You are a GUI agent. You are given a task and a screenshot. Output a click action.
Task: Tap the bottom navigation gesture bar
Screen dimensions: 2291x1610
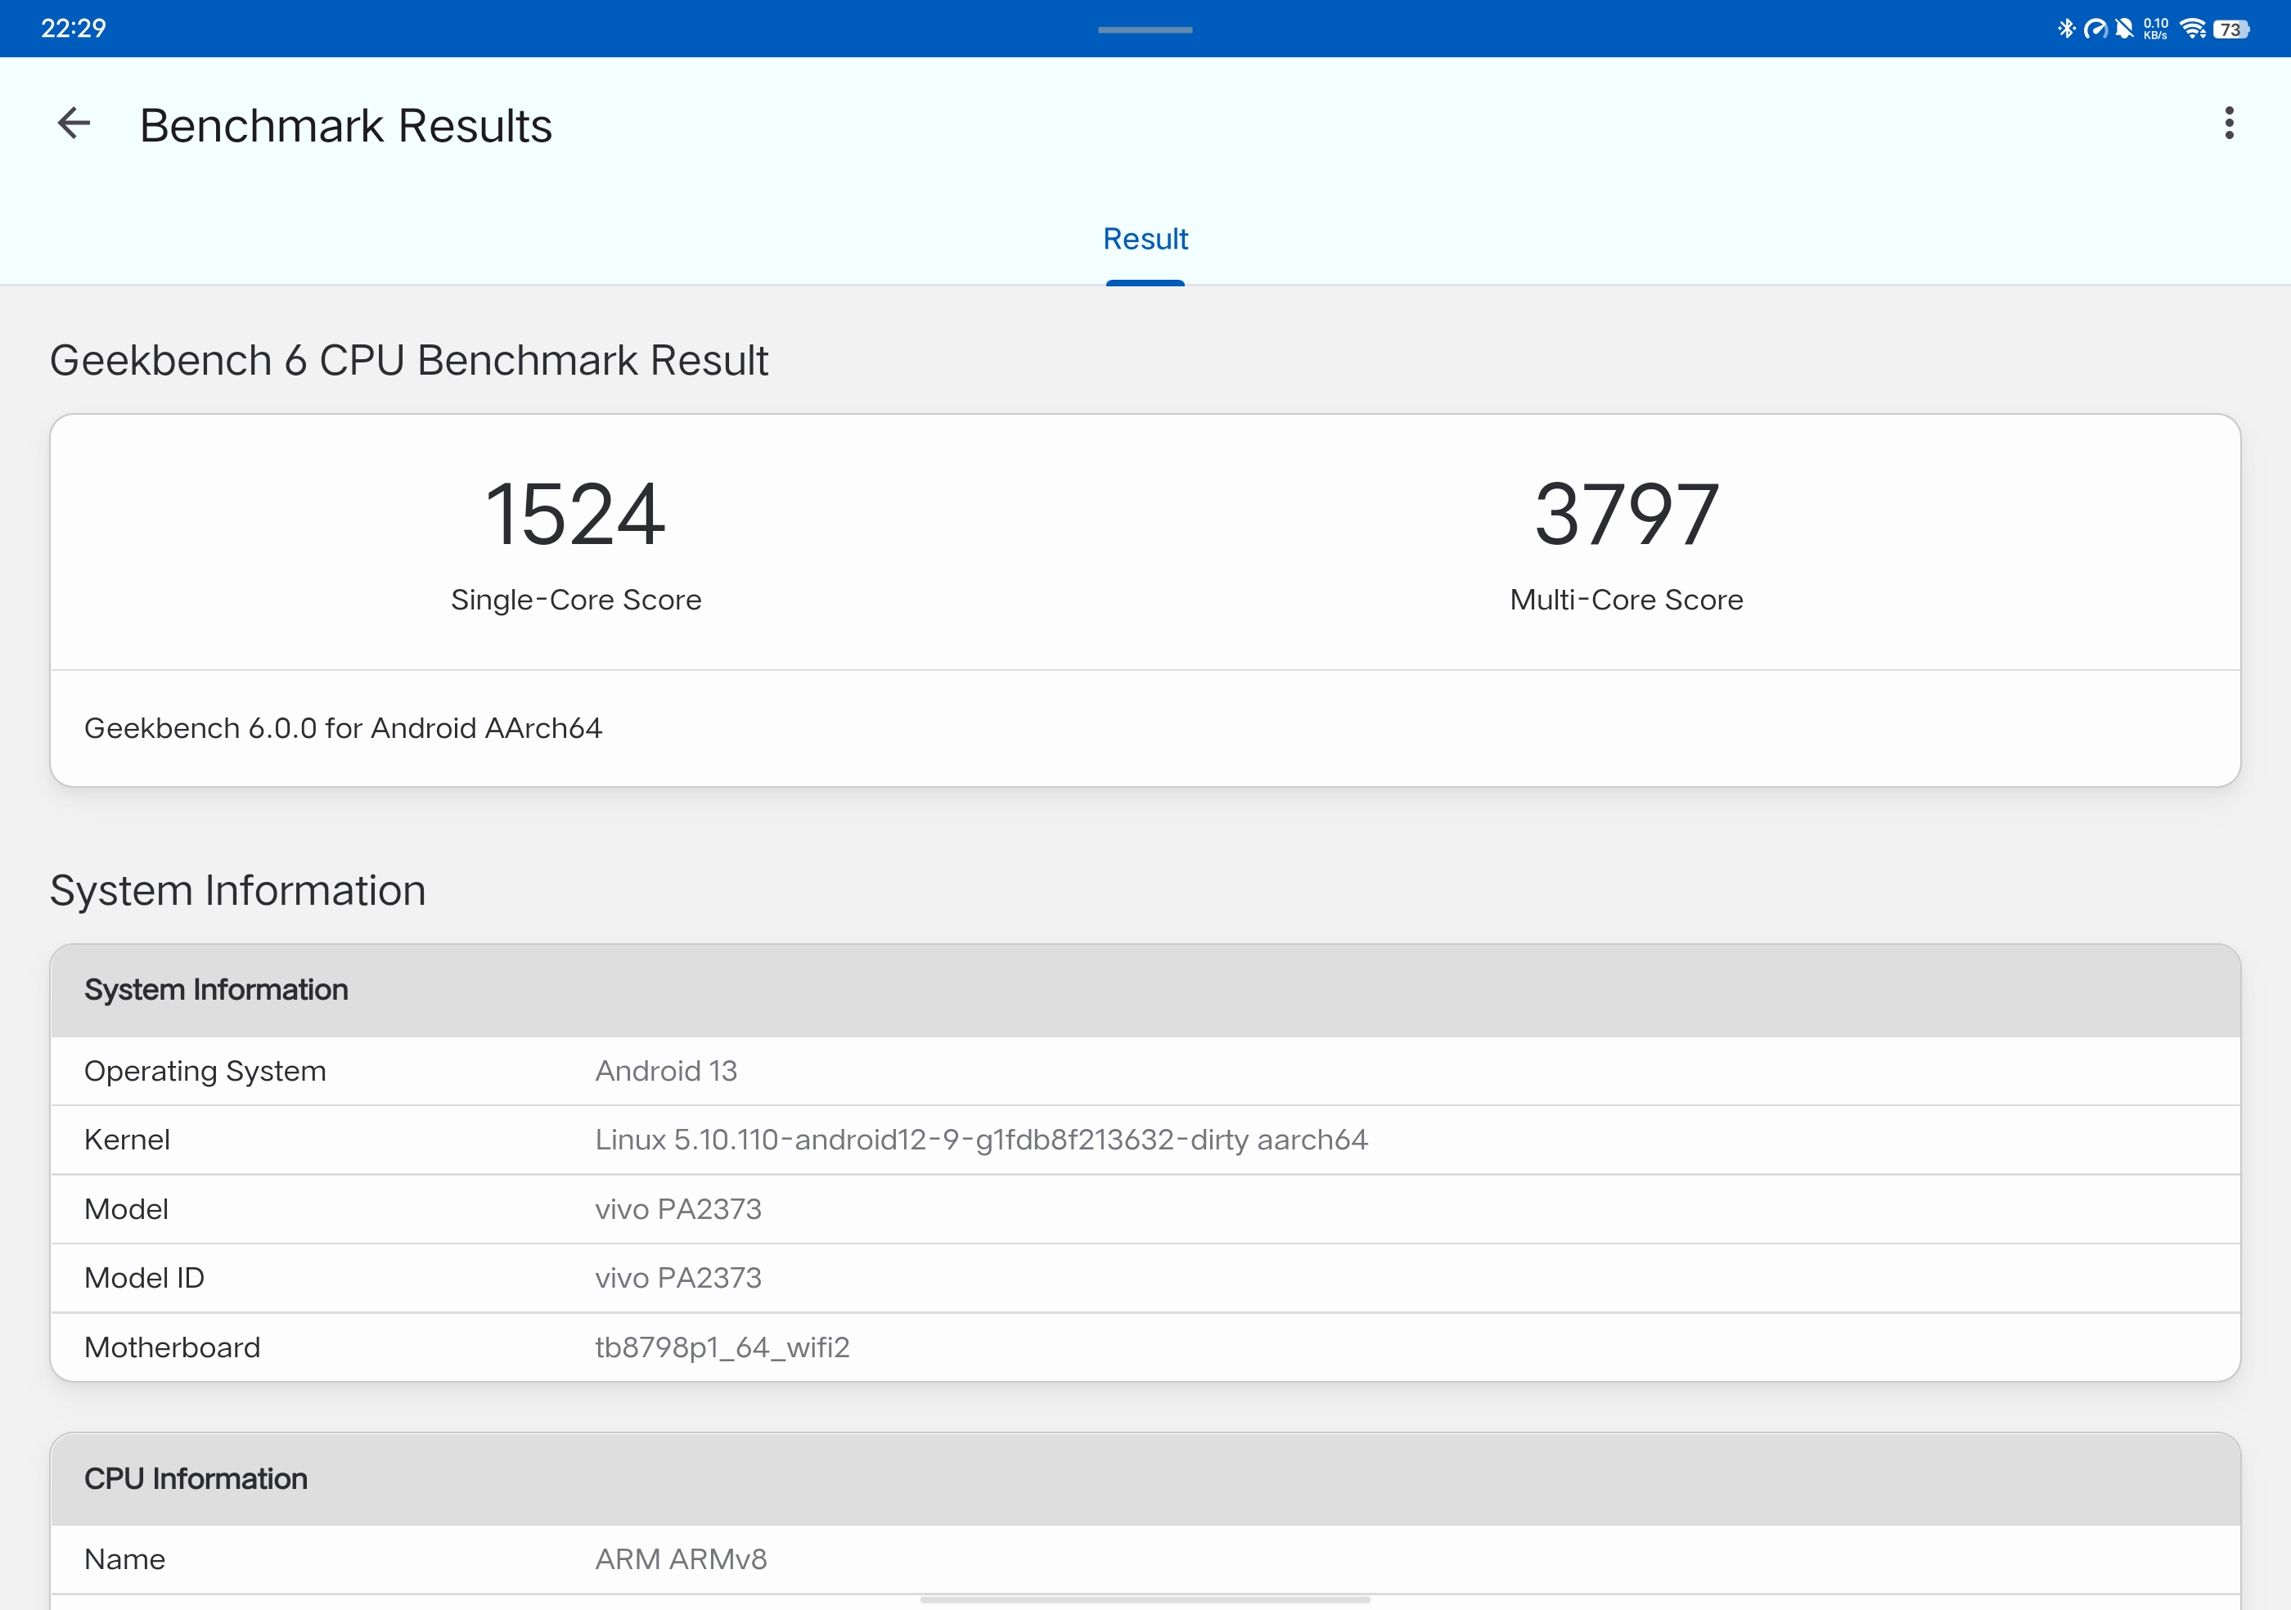[1145, 1599]
